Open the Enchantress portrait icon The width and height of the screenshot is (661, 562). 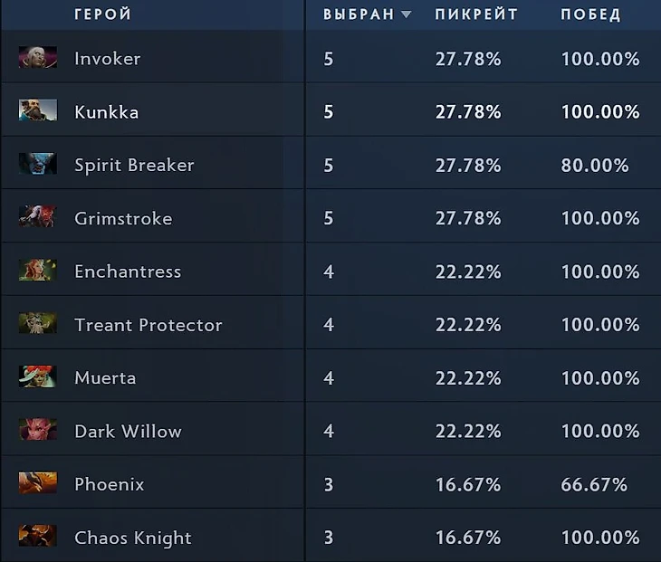pyautogui.click(x=37, y=271)
